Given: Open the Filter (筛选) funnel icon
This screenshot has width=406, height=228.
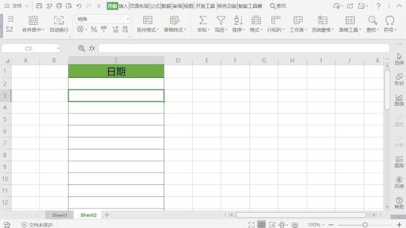Looking at the screenshot, I should click(x=221, y=20).
